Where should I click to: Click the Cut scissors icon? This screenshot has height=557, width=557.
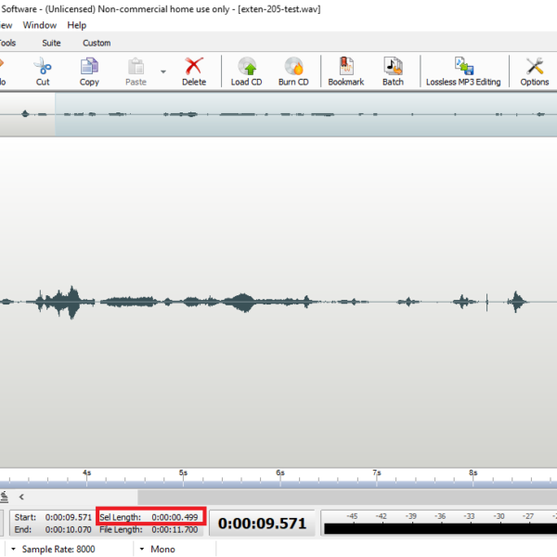(x=43, y=67)
